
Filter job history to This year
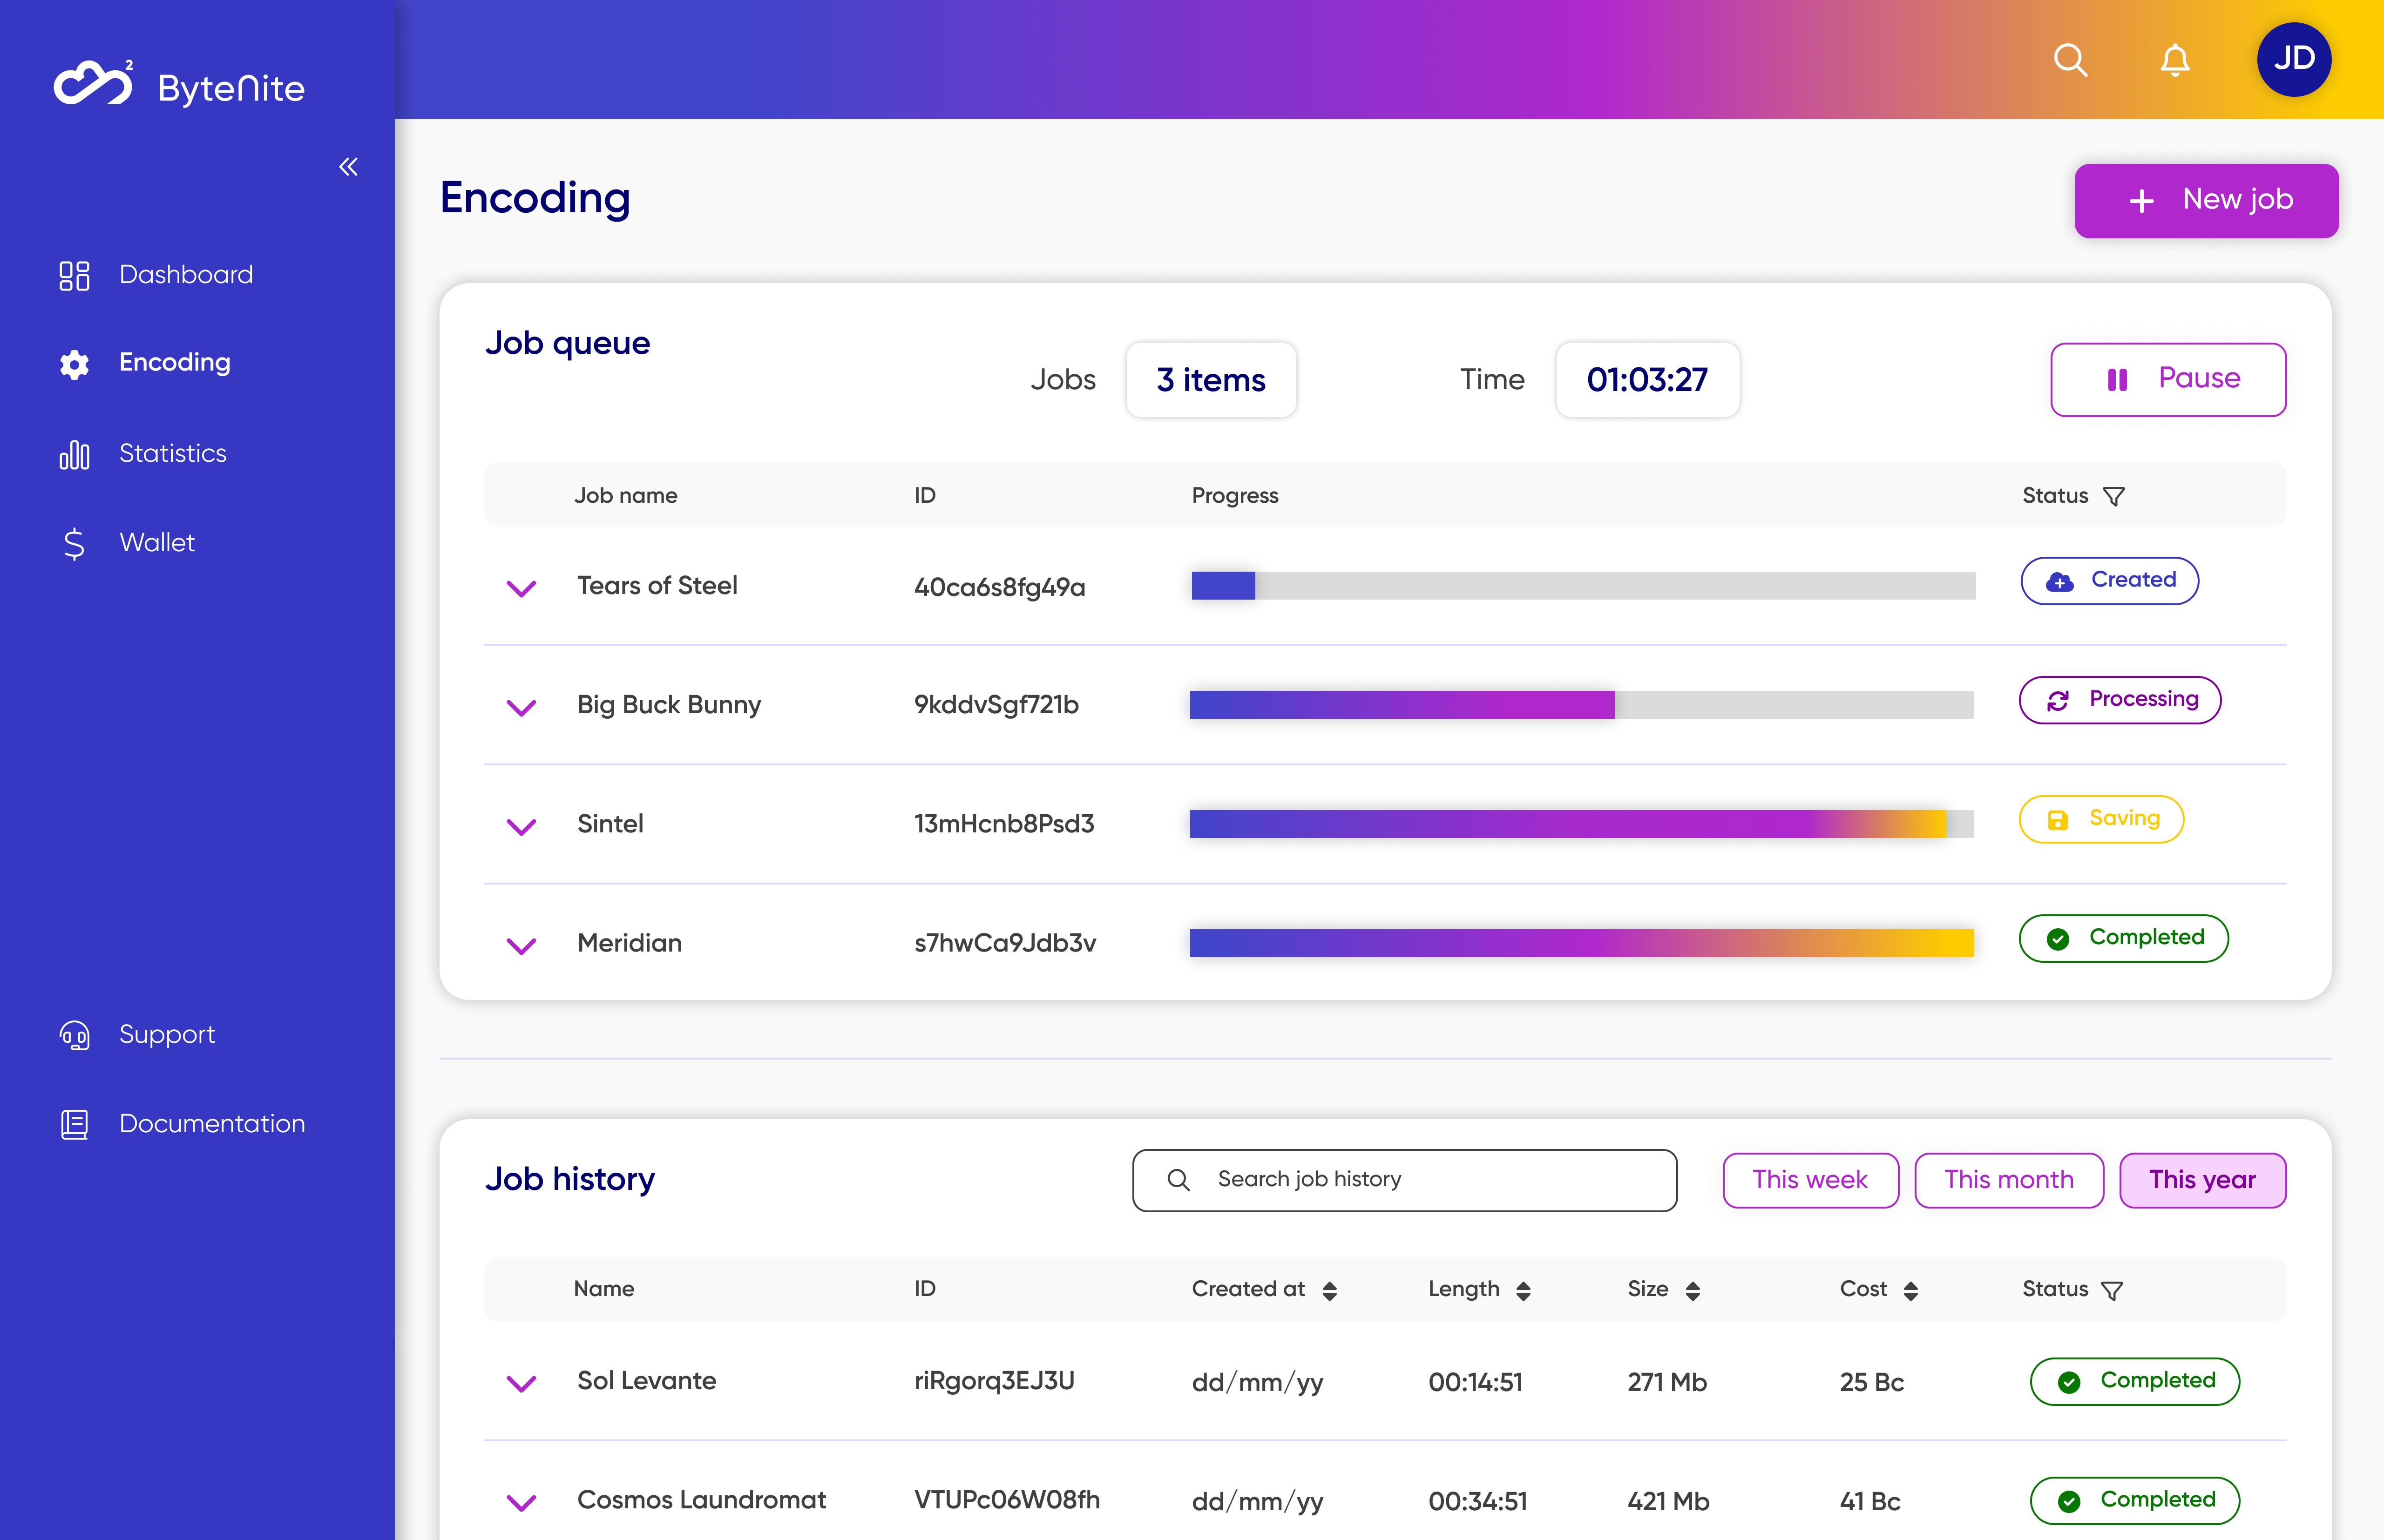2202,1180
